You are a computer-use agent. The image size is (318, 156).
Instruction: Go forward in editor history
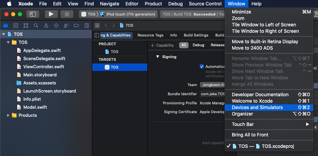114,26
